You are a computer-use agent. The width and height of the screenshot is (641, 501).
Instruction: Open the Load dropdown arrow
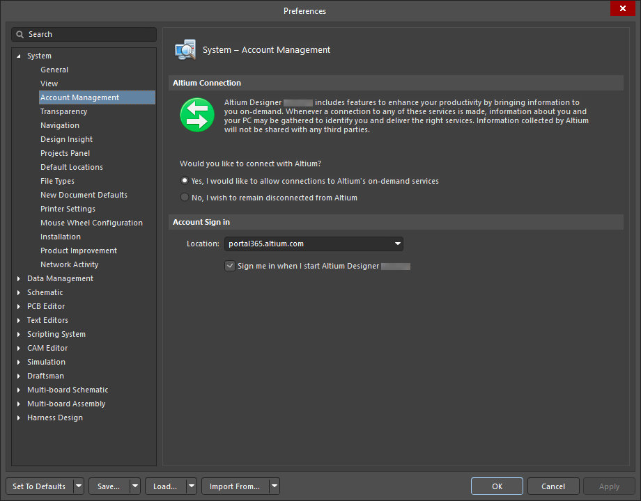pos(192,486)
